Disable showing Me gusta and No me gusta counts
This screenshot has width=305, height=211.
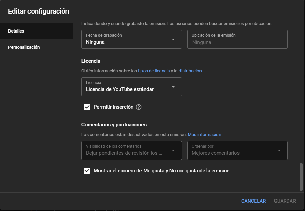click(87, 170)
